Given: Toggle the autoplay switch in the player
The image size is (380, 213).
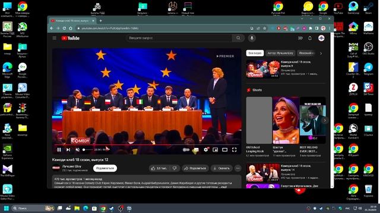Looking at the screenshot, I should tap(186, 150).
